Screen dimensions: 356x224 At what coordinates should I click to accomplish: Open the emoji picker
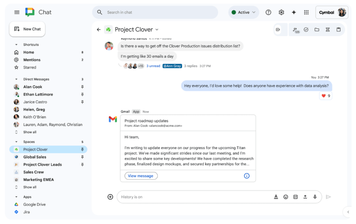click(x=286, y=197)
